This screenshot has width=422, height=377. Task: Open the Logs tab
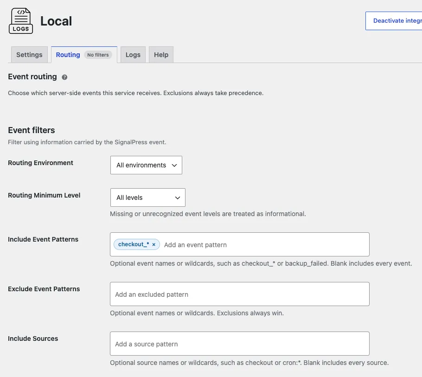click(x=133, y=55)
